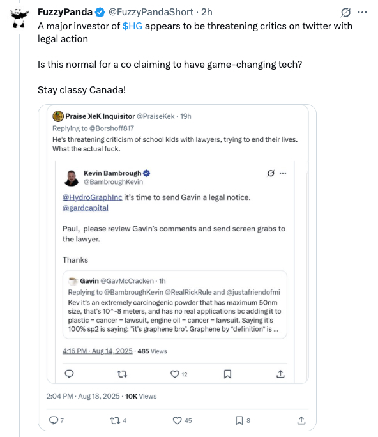Open Kevin Bambrough's profile picture
Image resolution: width=378 pixels, height=437 pixels.
(x=72, y=178)
